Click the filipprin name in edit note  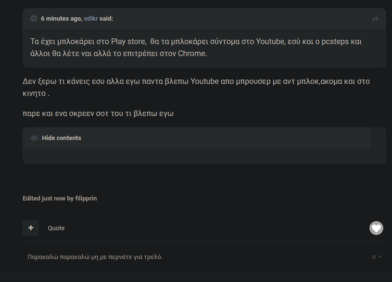(x=86, y=199)
